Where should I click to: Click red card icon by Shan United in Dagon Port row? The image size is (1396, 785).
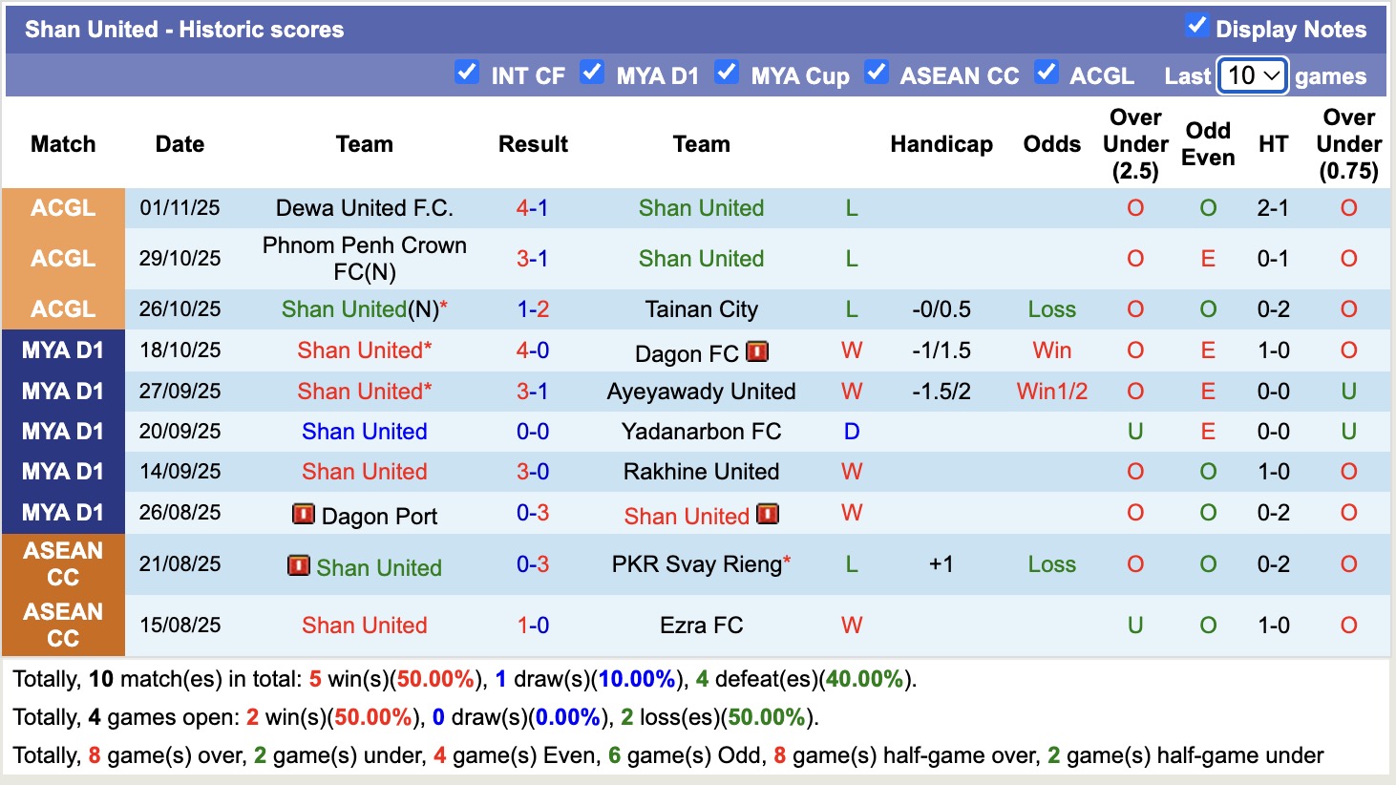pos(770,515)
